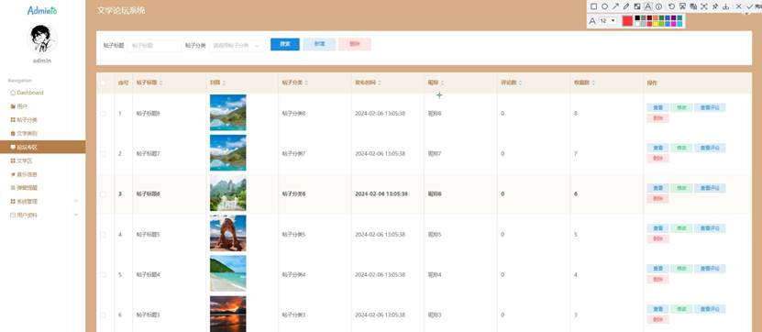Open Dashboard in the sidebar
762x332 pixels.
pos(42,93)
